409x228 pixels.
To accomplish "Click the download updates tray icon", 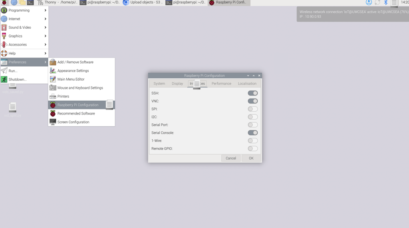I will (369, 3).
